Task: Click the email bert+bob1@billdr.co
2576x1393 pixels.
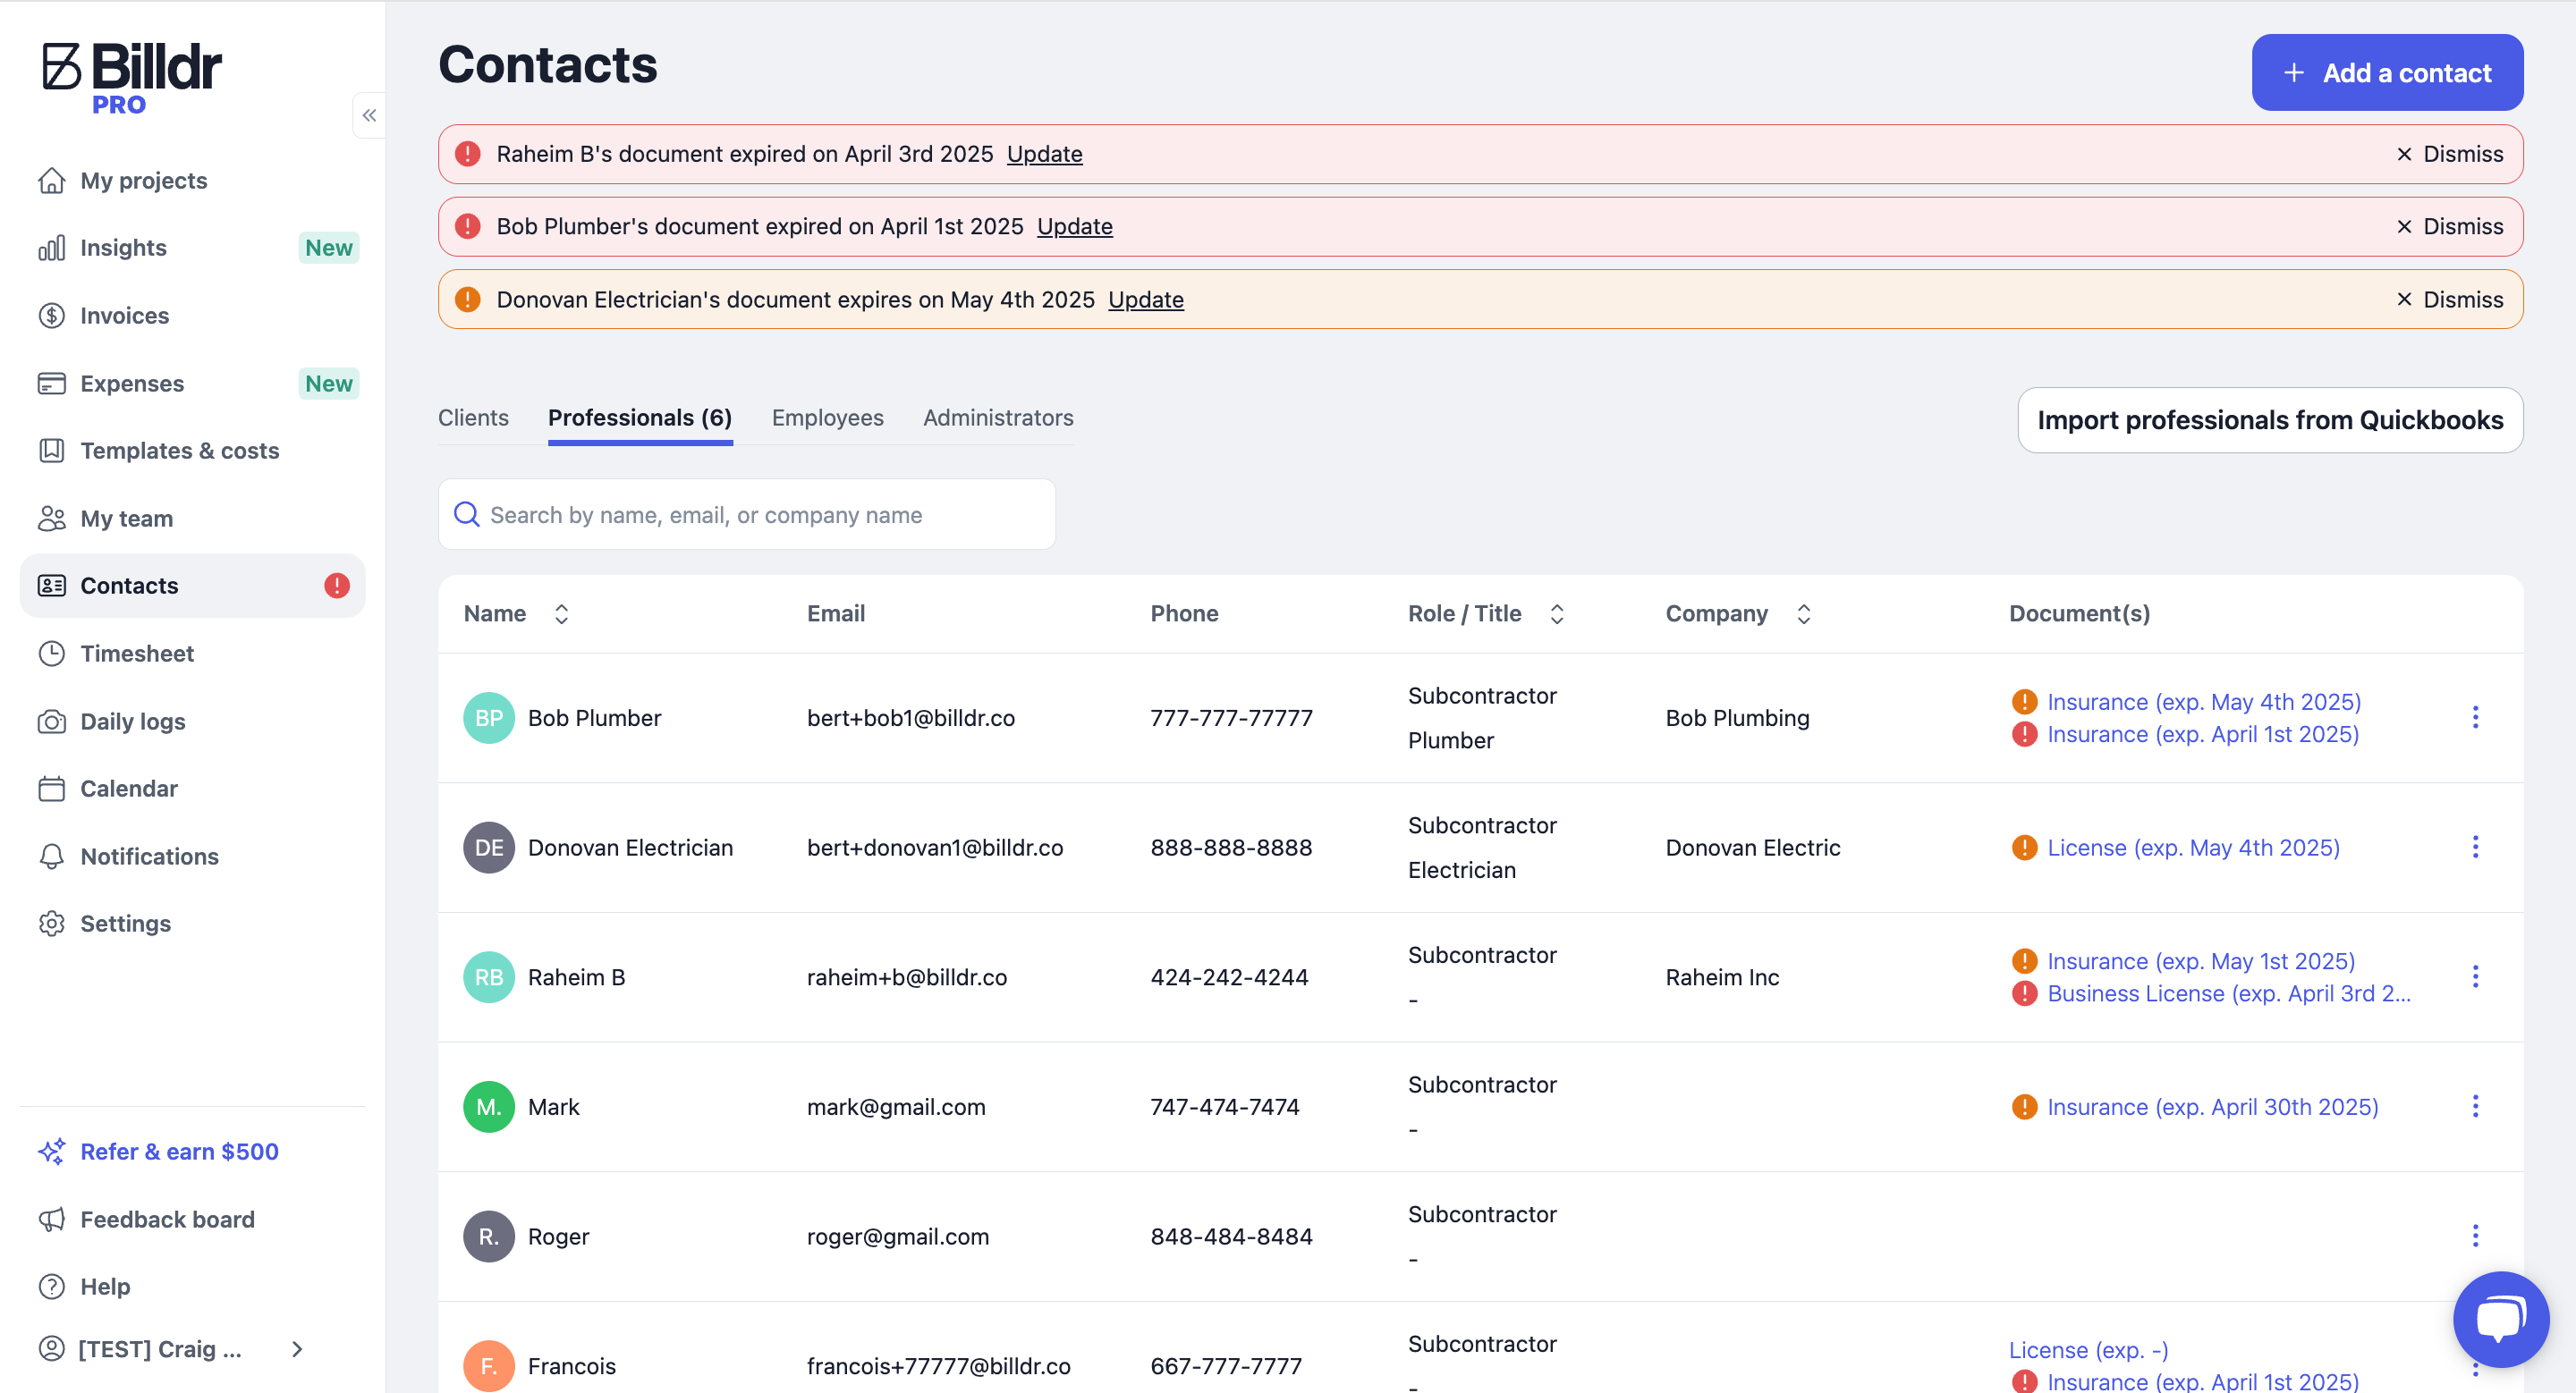Action: (x=911, y=717)
